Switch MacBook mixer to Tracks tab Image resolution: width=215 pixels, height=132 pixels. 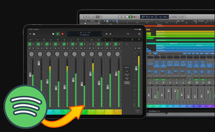pyautogui.click(x=155, y=53)
